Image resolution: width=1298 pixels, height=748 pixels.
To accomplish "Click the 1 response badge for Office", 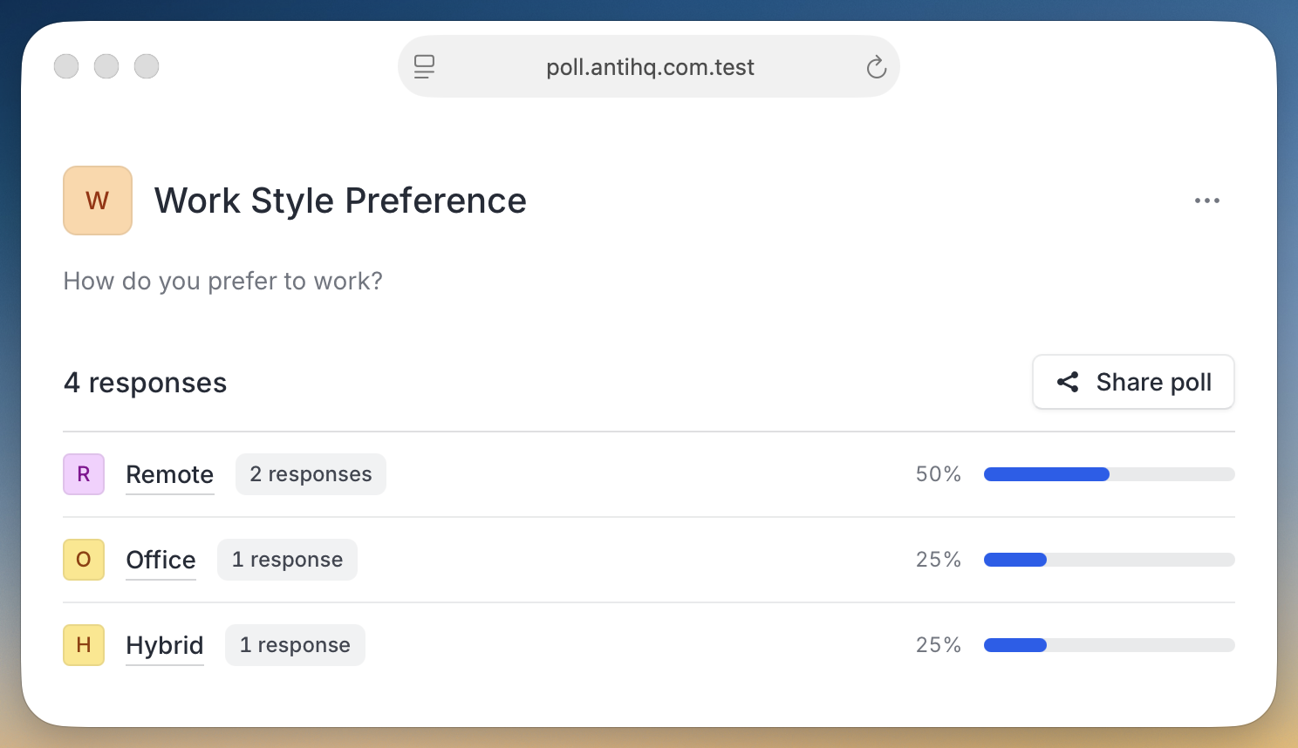I will (x=287, y=560).
